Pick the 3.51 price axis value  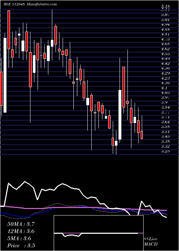click(165, 132)
